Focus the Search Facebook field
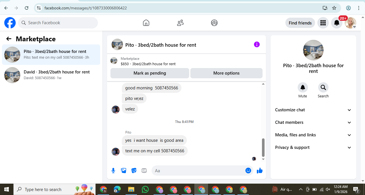Viewport: 365px width, 195px height. pos(58,23)
